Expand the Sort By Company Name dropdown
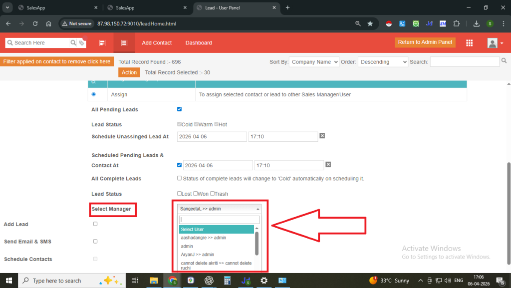This screenshot has width=511, height=288. [313, 62]
